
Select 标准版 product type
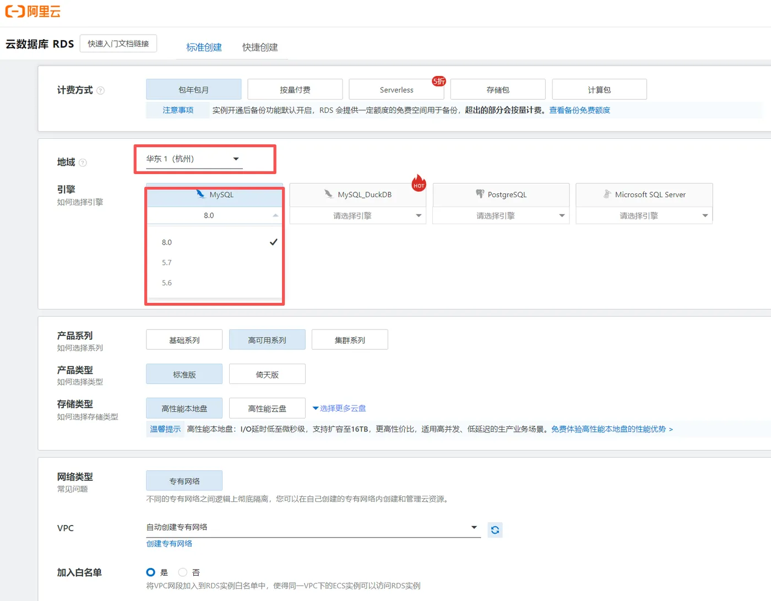point(184,374)
